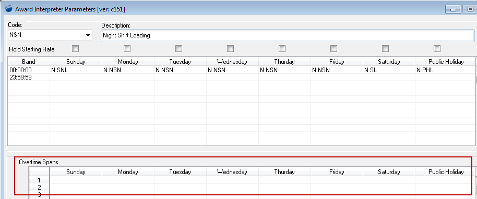Select the Monday cell containing N NSN

[x=128, y=70]
